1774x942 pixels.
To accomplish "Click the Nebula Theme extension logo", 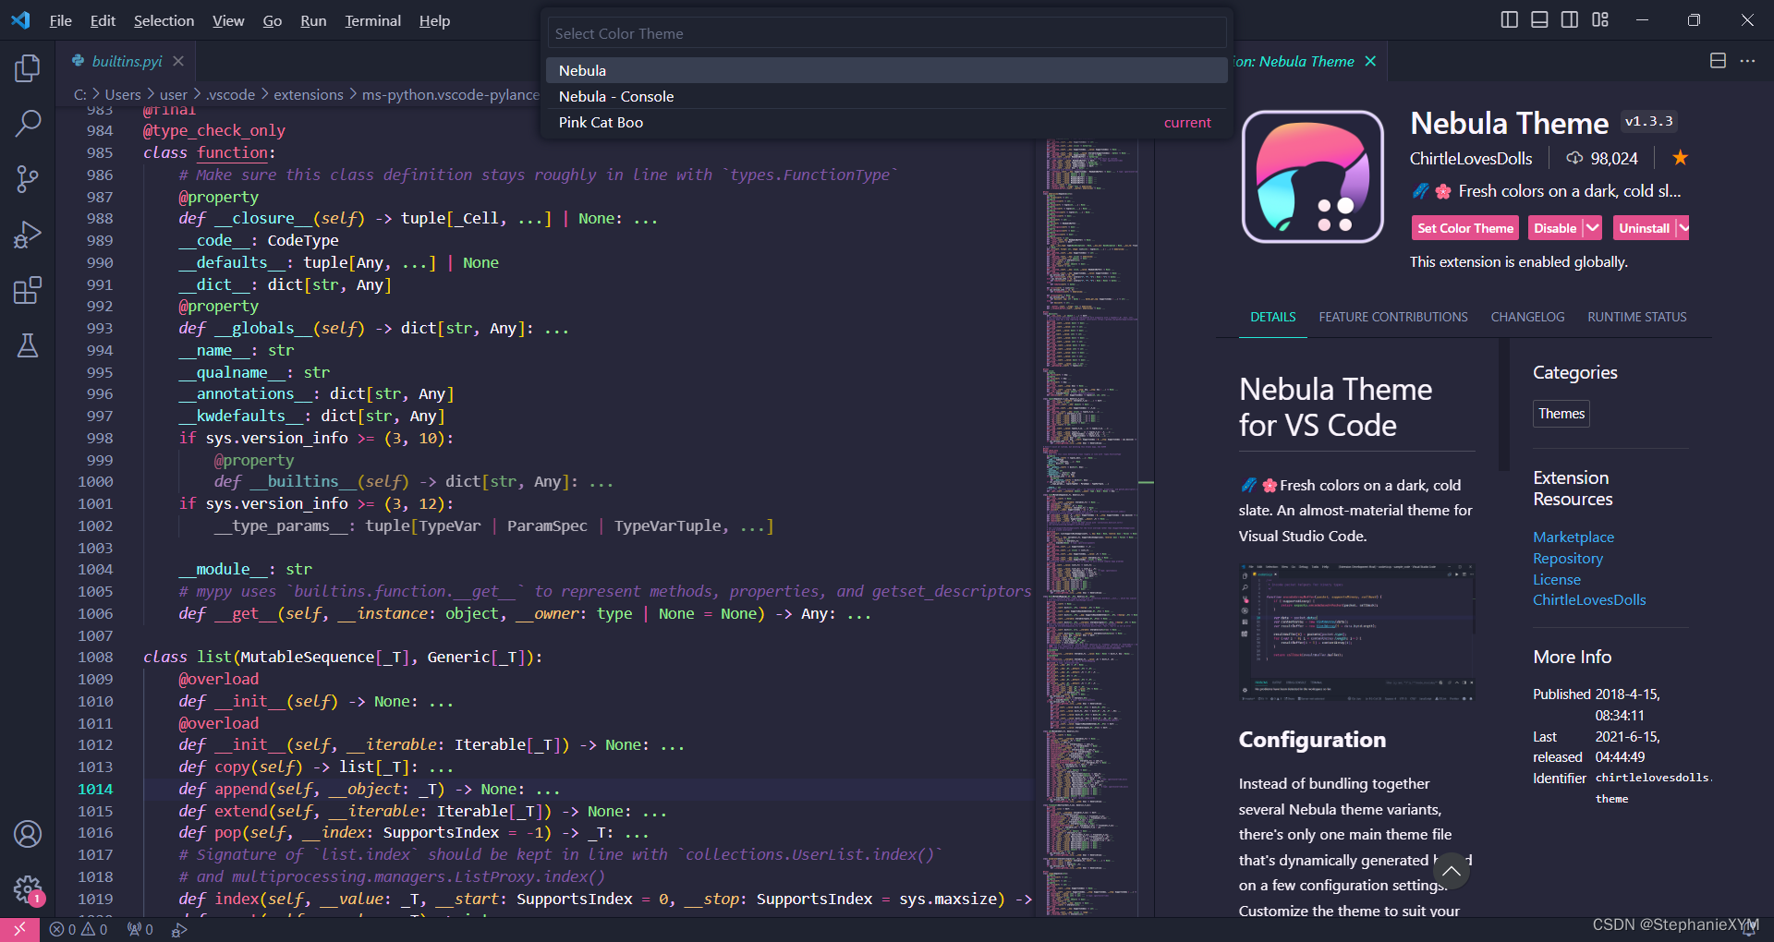I will tap(1313, 176).
